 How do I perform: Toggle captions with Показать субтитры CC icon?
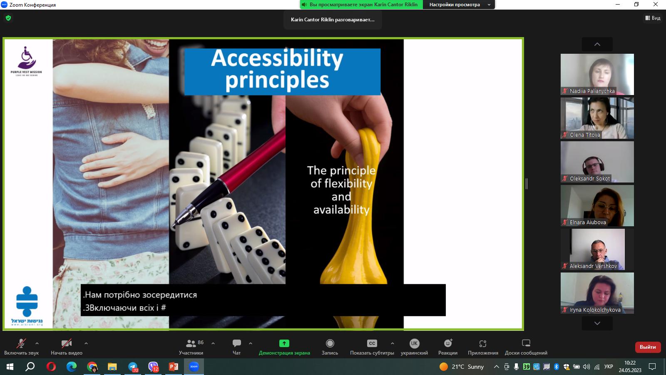(372, 343)
